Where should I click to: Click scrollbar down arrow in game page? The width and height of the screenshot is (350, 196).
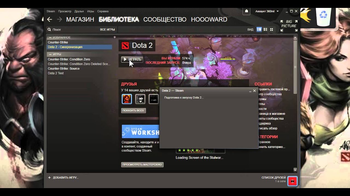(295, 170)
